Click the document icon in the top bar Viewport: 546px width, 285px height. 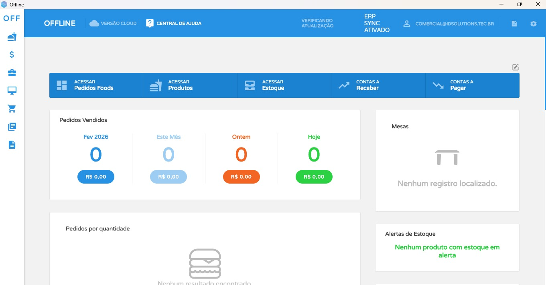pos(514,23)
